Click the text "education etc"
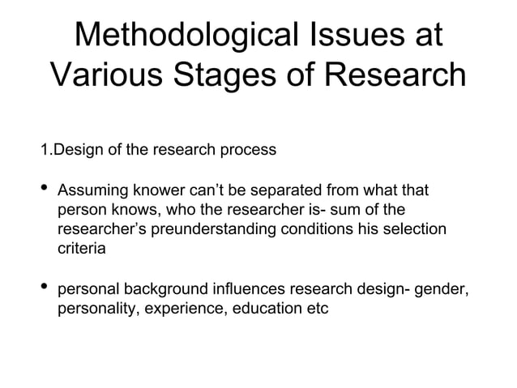The height and width of the screenshot is (388, 517). tap(280, 309)
